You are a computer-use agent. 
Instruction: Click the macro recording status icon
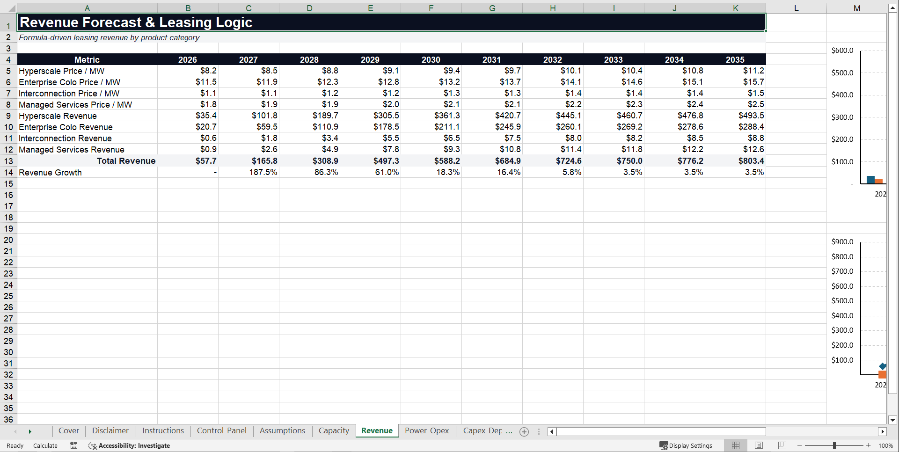coord(74,445)
